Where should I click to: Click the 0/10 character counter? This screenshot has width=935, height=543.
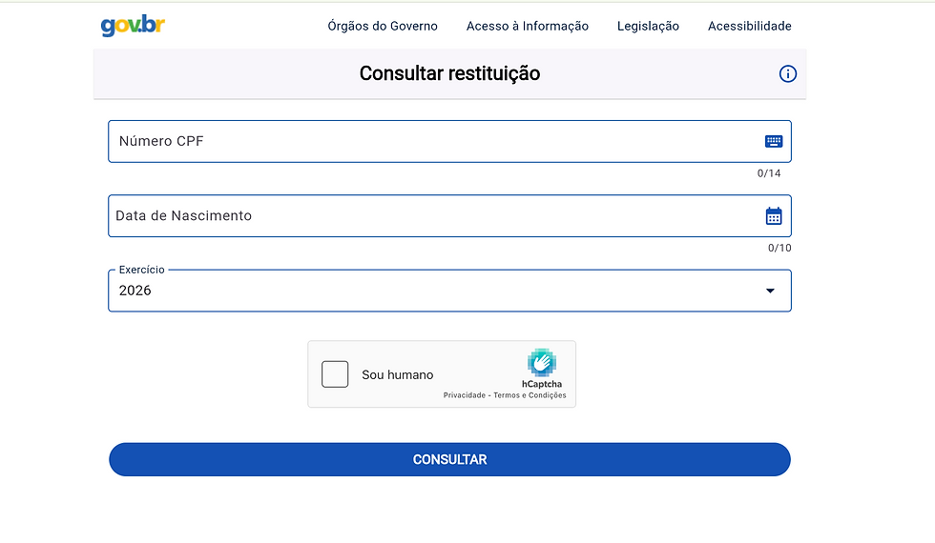point(779,248)
